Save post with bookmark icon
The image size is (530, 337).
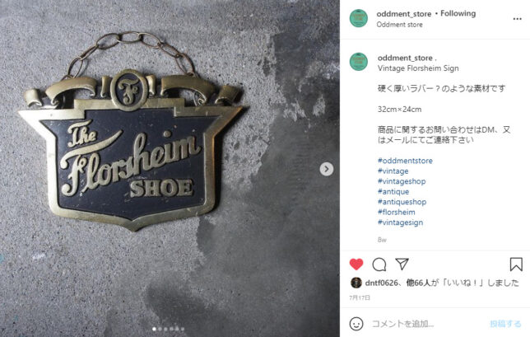516,264
